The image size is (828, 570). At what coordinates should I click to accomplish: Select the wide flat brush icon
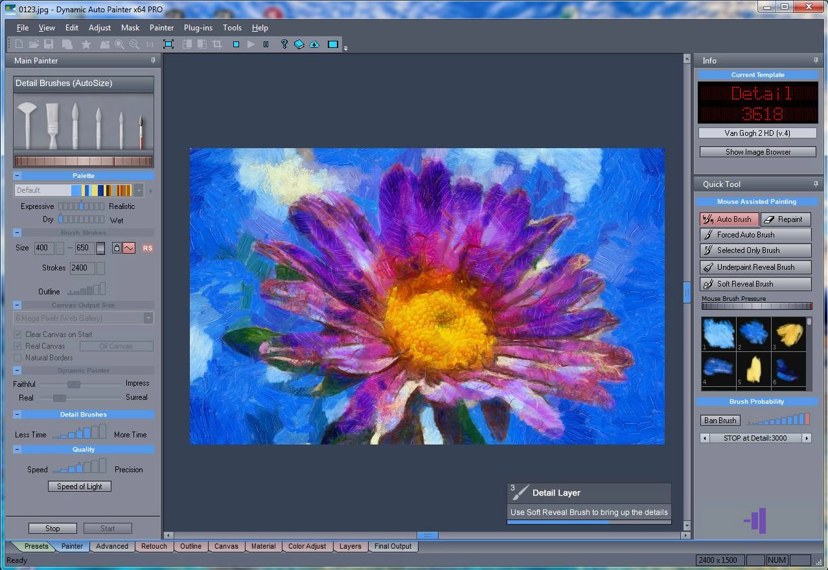[52, 125]
